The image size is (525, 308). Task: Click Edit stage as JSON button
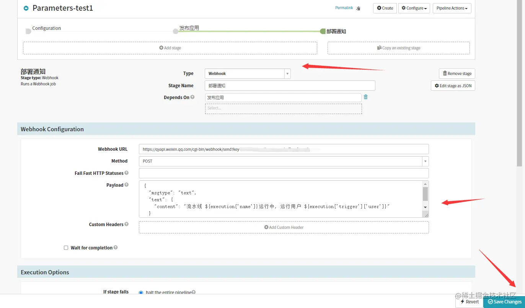pos(453,86)
